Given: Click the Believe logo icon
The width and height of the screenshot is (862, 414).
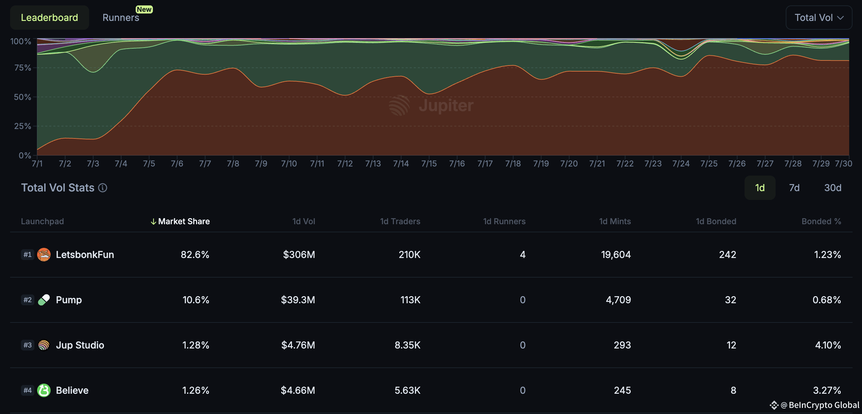Looking at the screenshot, I should pos(44,390).
